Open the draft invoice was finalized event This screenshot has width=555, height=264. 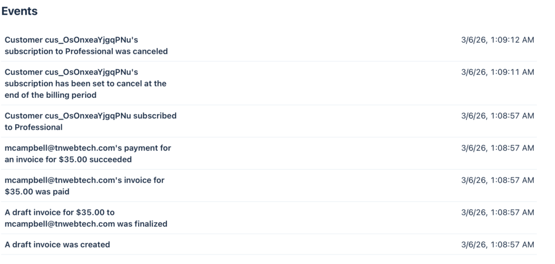(86, 217)
